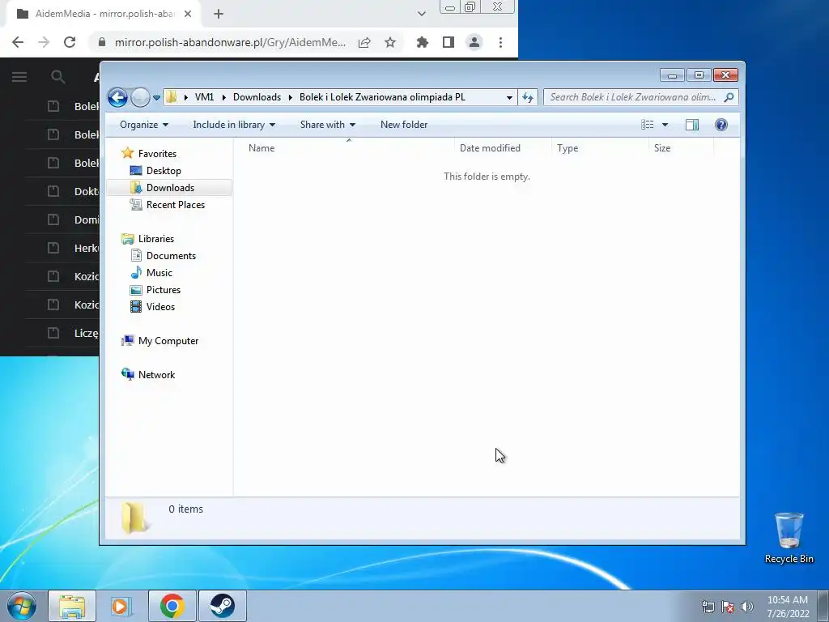Change your view icon in Explorer toolbar
The width and height of the screenshot is (829, 622).
(x=647, y=125)
